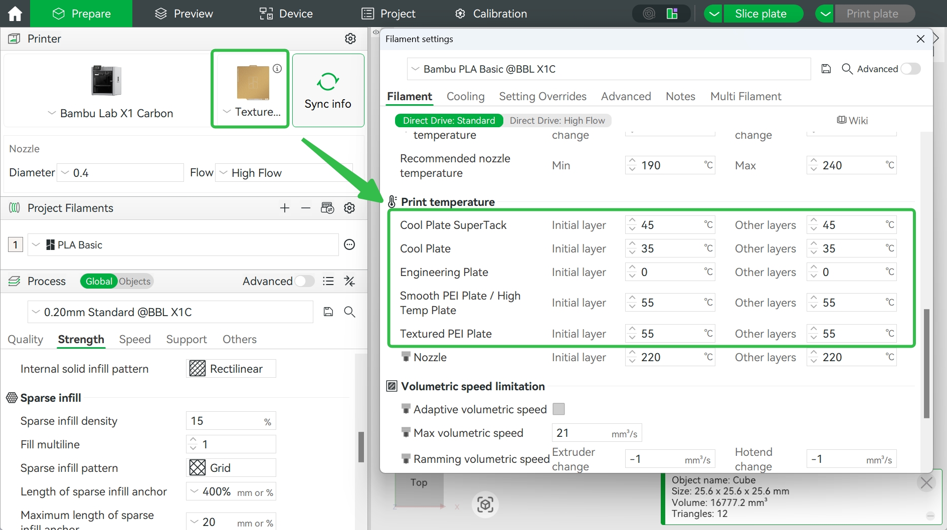Save the process preset

click(x=328, y=312)
